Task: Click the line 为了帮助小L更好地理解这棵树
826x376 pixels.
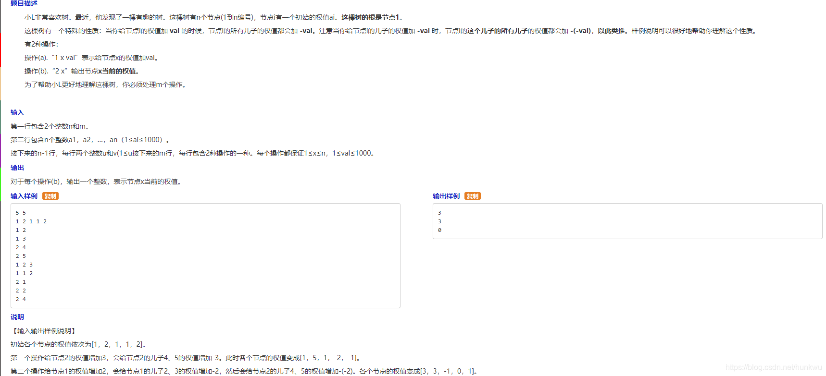Action: coord(106,85)
